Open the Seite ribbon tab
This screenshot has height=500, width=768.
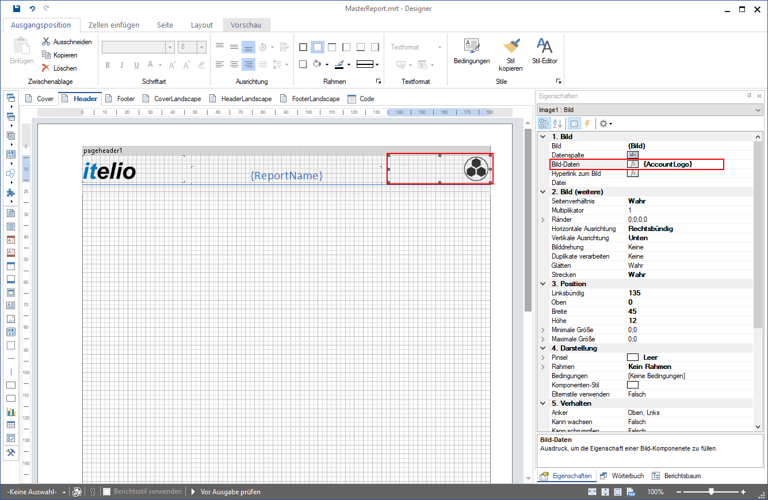[165, 25]
